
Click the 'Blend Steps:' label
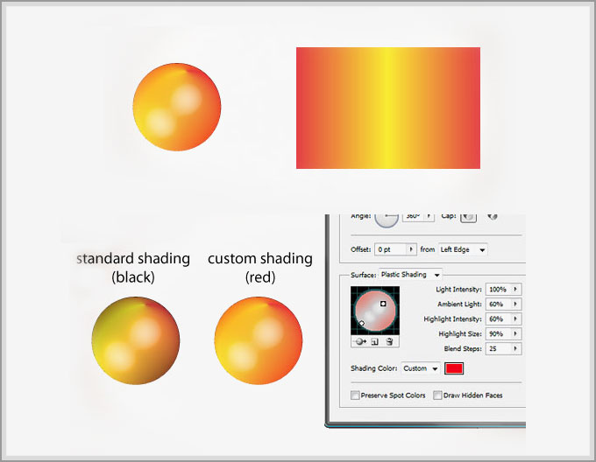tap(463, 349)
